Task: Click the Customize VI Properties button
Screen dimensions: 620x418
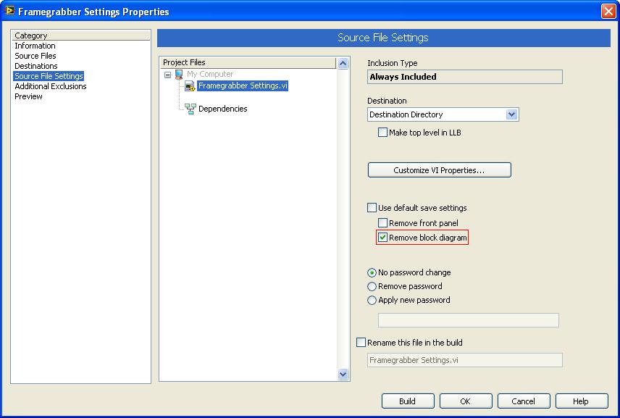Action: click(440, 170)
